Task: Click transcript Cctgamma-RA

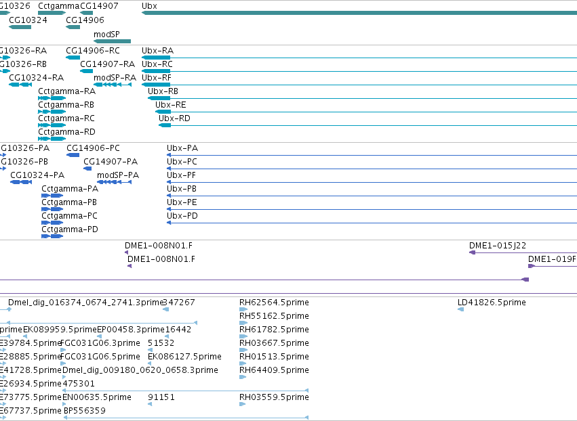Action: [x=67, y=91]
